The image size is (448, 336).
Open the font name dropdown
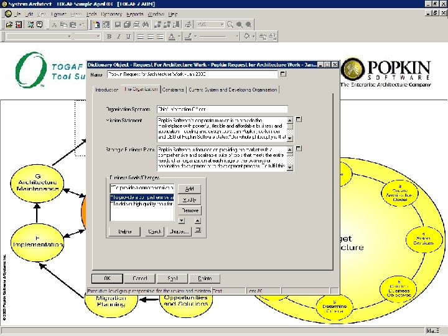tap(69, 36)
